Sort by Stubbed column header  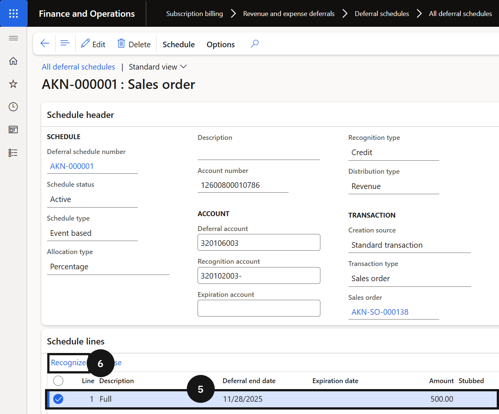tap(471, 381)
